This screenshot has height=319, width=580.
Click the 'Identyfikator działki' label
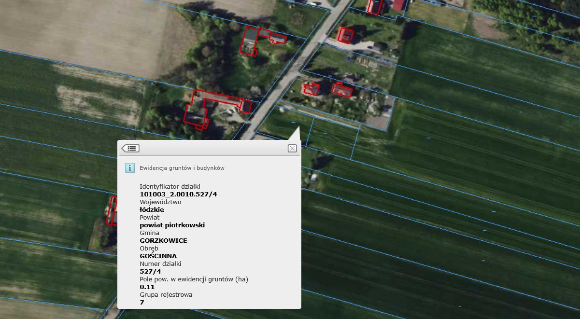tap(170, 186)
